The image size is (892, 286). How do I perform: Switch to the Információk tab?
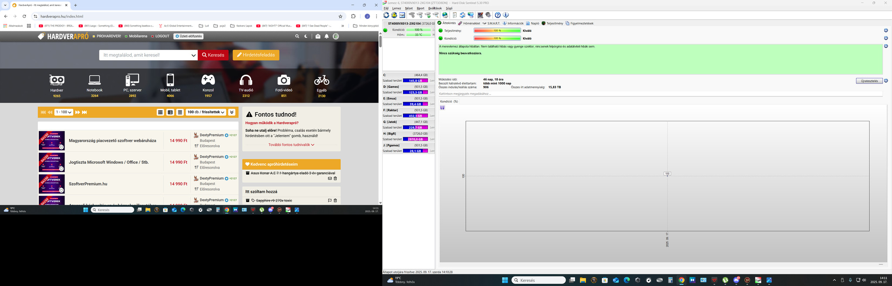click(x=513, y=23)
